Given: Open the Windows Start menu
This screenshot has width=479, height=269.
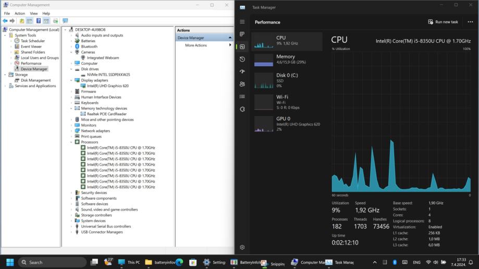Looking at the screenshot, I should coord(10,262).
